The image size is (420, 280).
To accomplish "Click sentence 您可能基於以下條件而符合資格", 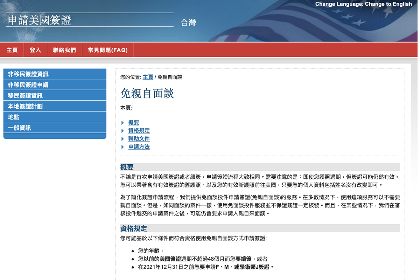I will point(194,239).
